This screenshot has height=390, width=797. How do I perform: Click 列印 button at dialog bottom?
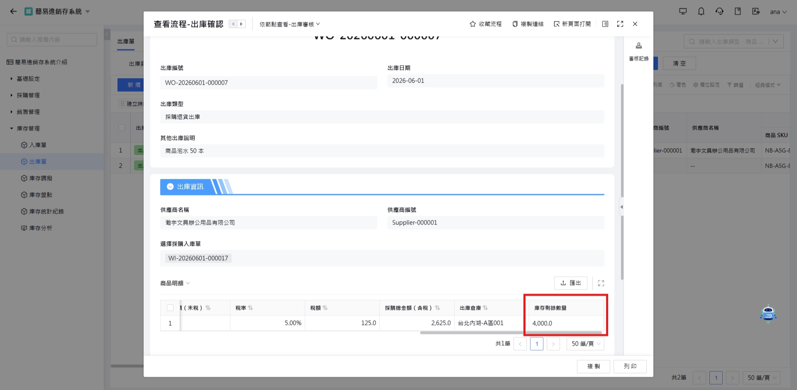[x=630, y=366]
